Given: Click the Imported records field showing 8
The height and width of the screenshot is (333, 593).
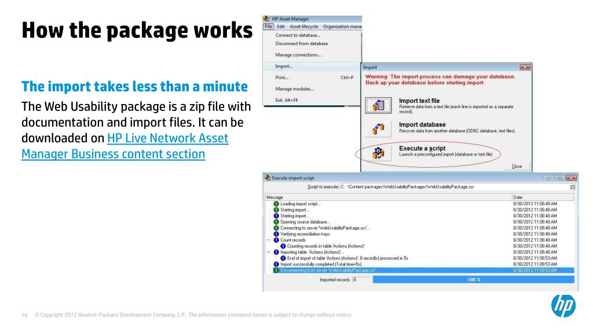Looking at the screenshot, I should click(361, 280).
